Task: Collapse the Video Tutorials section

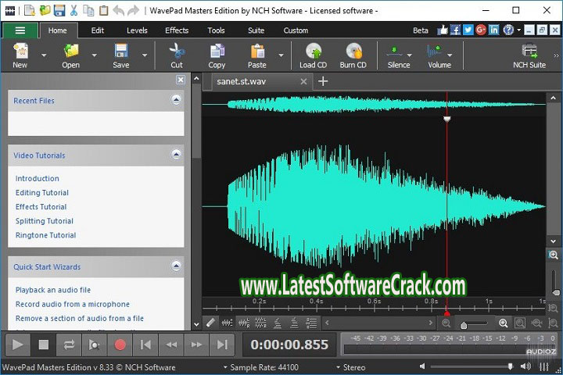Action: click(176, 155)
